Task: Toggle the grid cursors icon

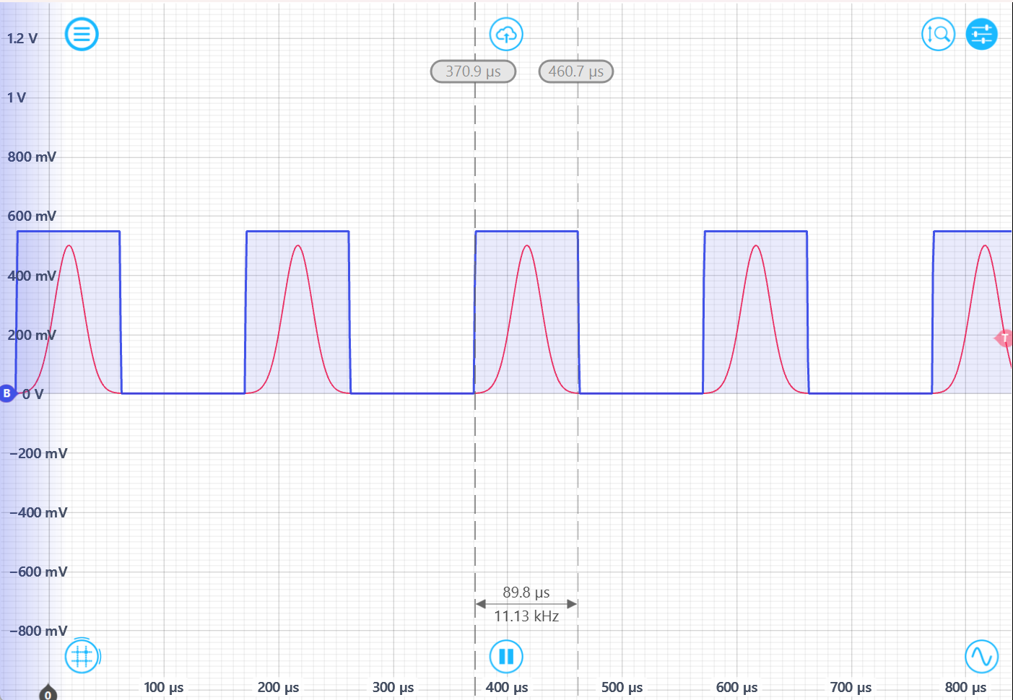Action: tap(82, 656)
